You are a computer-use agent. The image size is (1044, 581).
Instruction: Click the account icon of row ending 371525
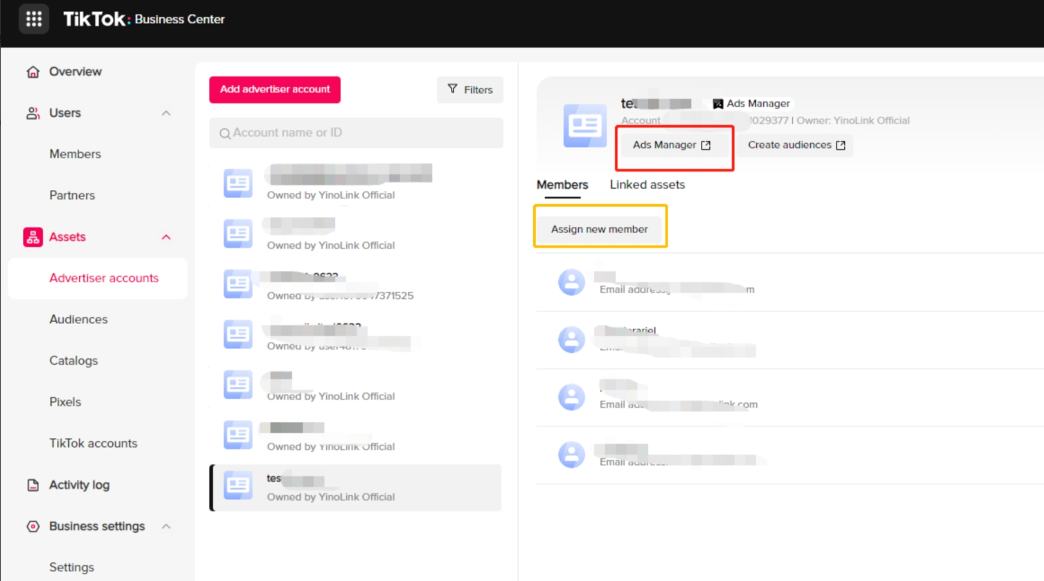[x=238, y=284]
